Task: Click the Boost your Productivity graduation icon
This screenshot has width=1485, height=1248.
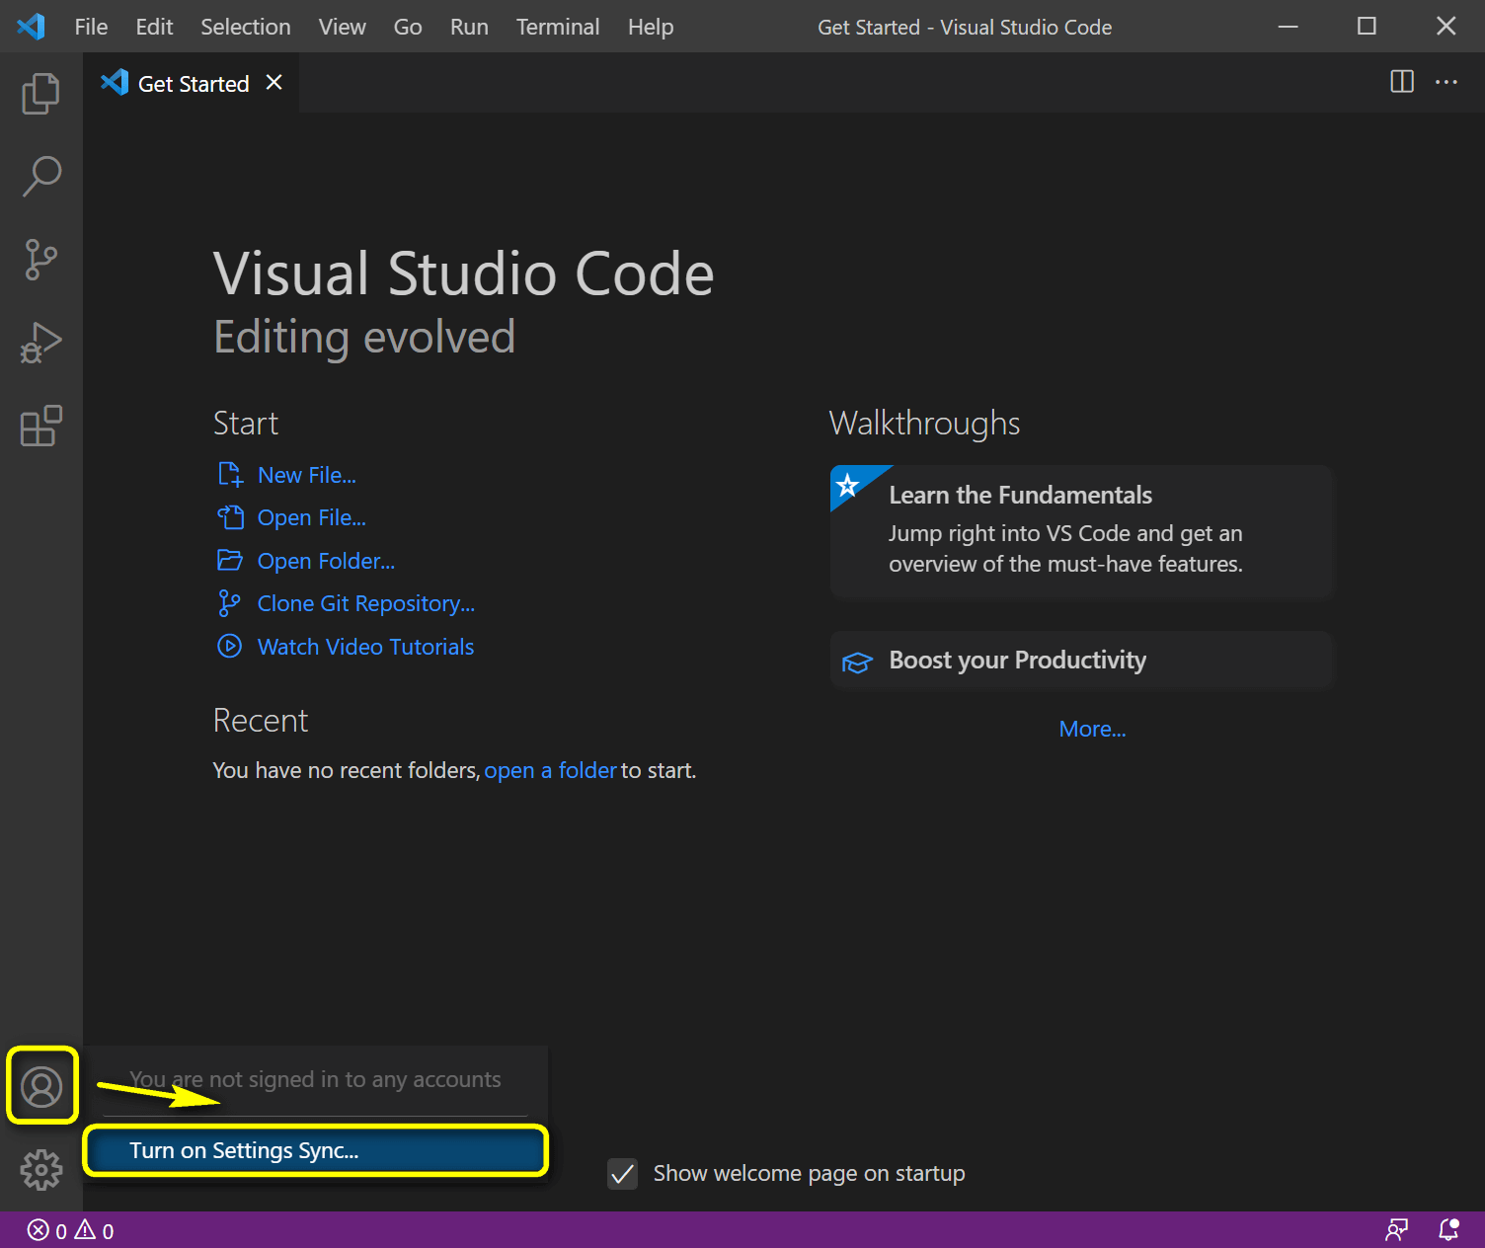Action: click(857, 663)
